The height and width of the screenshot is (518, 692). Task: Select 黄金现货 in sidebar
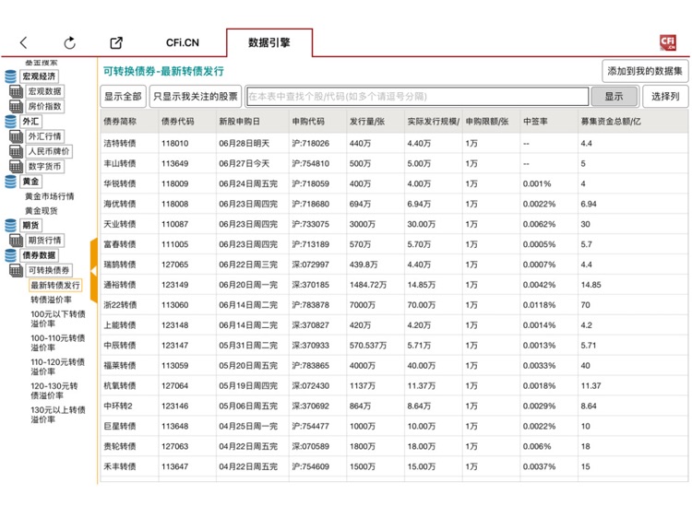[x=41, y=211]
